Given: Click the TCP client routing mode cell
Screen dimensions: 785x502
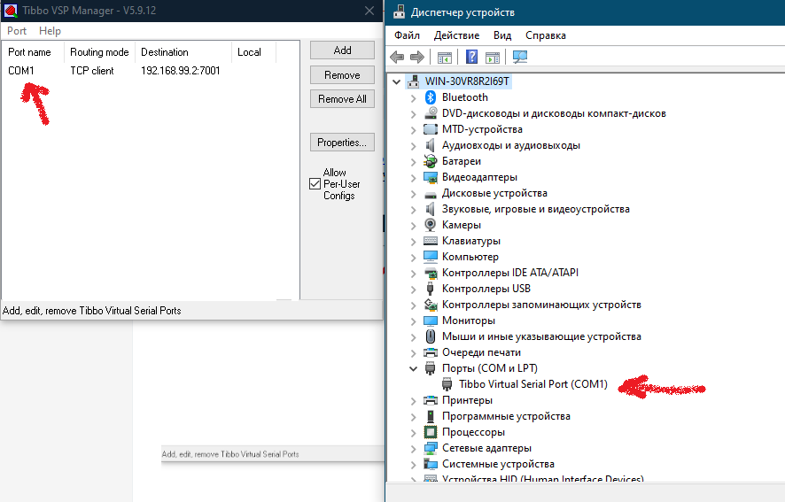Looking at the screenshot, I should pos(92,71).
